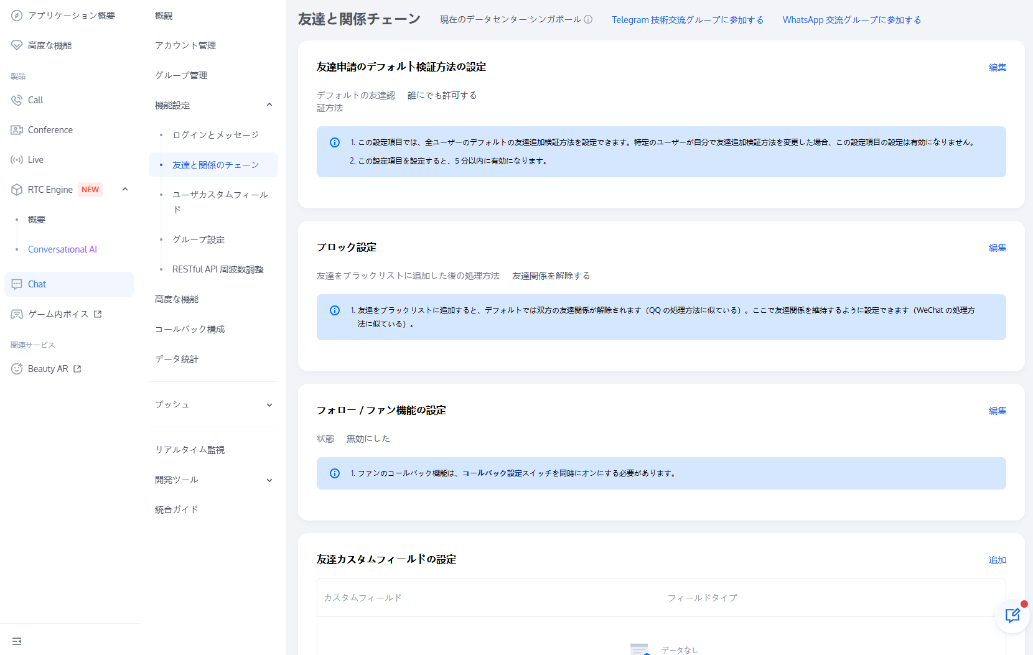This screenshot has height=655, width=1033.
Task: Collapse the left sidebar with menu icon
Action: (17, 641)
